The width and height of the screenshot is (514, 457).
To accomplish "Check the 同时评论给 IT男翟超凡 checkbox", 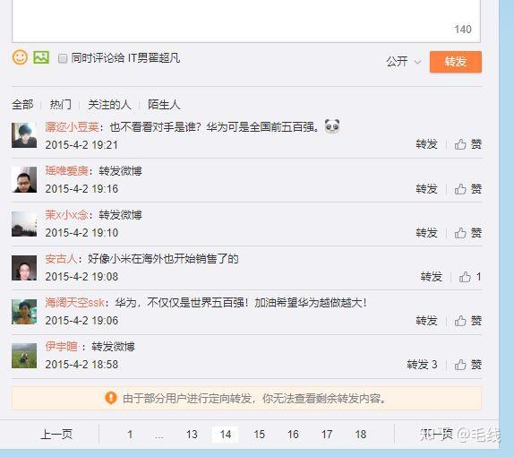I will [x=63, y=58].
